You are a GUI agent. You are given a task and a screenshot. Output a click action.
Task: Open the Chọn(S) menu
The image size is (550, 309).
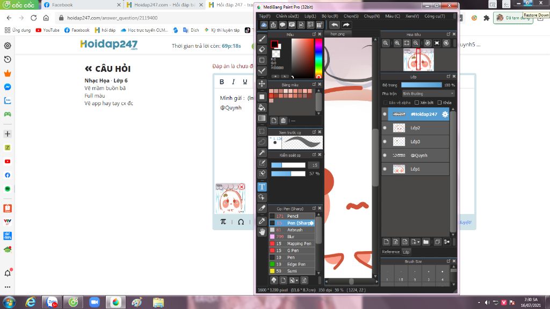(x=351, y=16)
